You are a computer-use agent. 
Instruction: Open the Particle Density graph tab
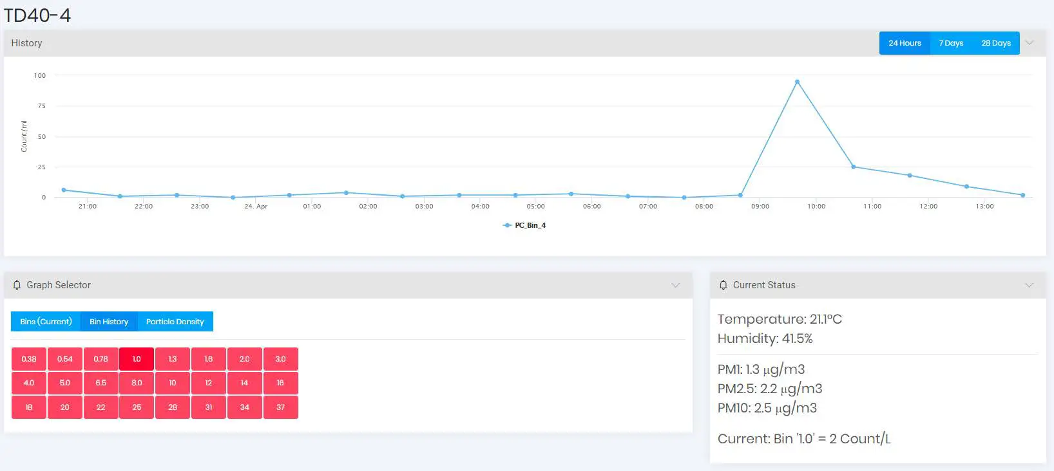point(175,322)
